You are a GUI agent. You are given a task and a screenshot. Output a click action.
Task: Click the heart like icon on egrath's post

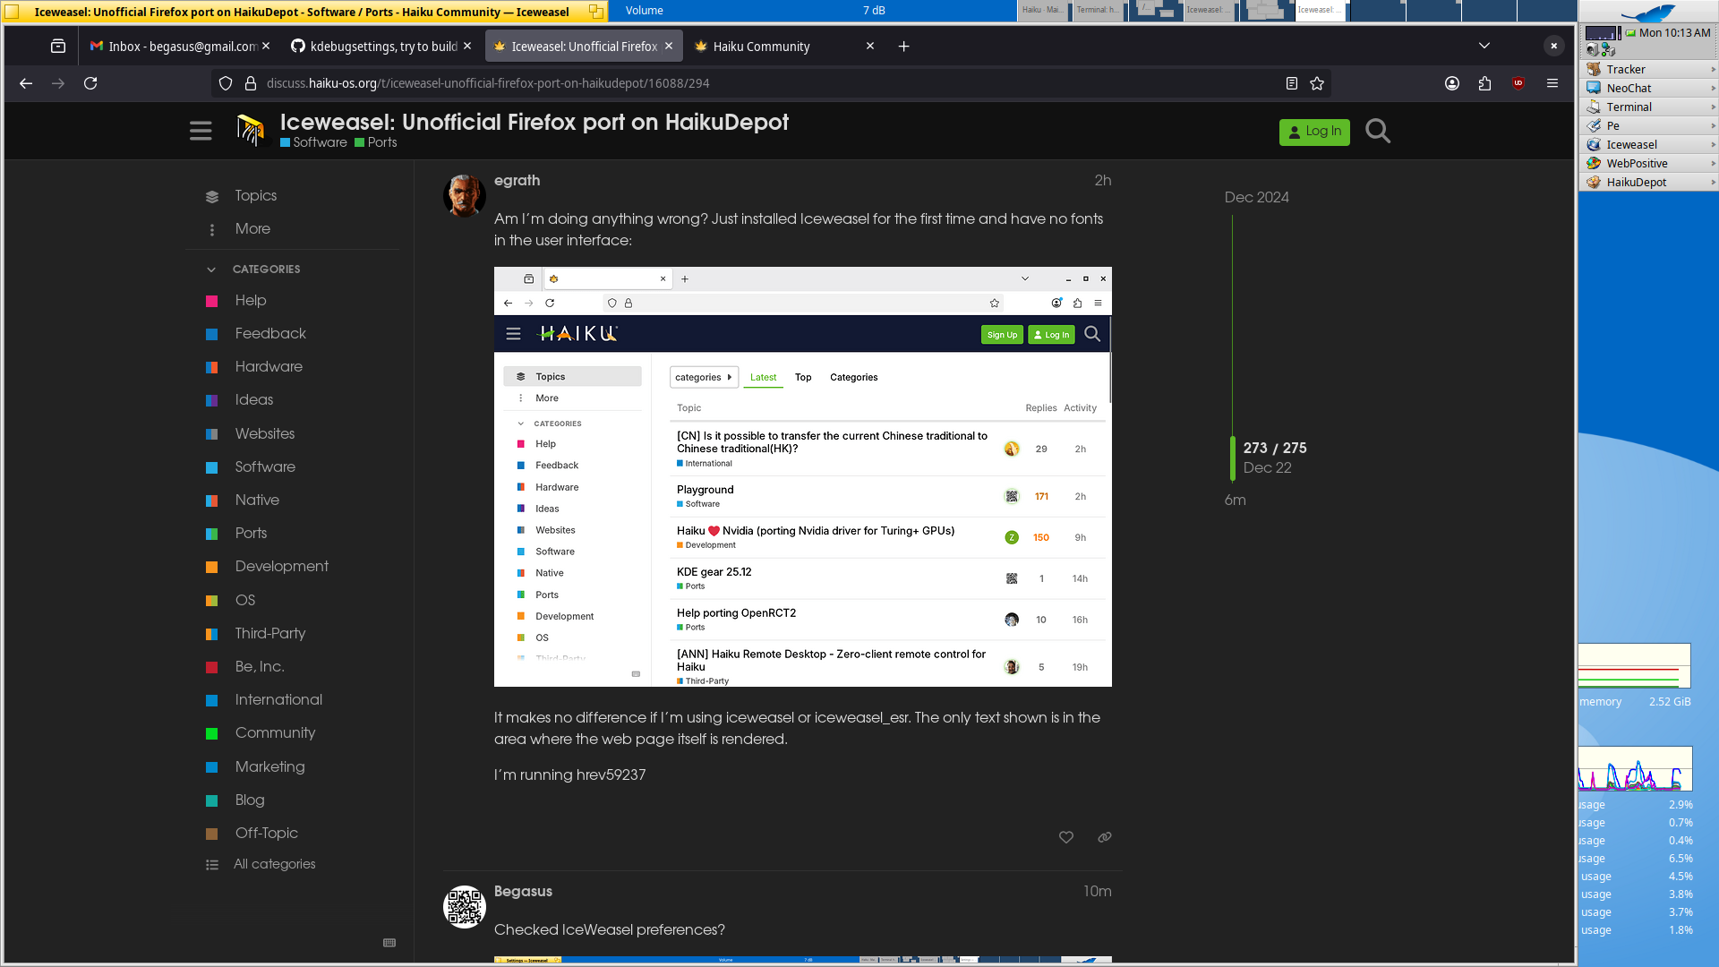point(1065,837)
